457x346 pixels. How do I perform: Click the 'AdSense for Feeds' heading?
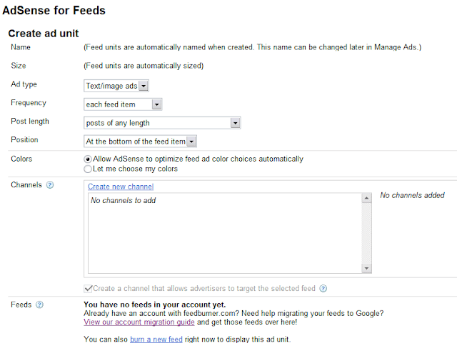click(55, 11)
